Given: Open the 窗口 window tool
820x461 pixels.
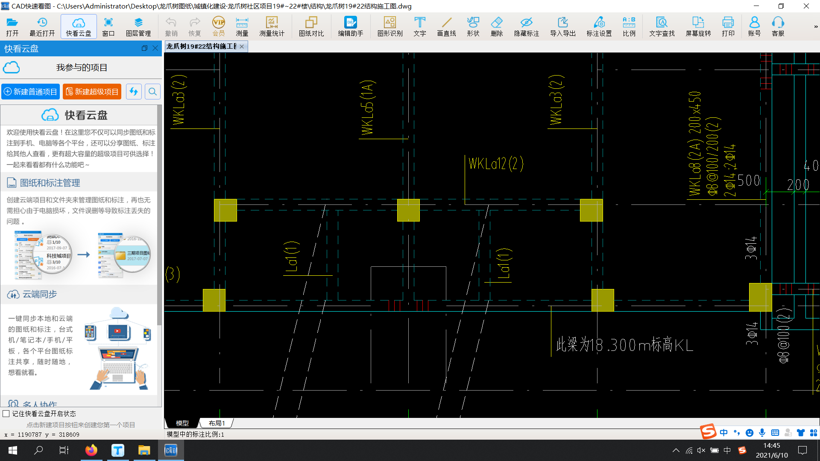Looking at the screenshot, I should point(108,27).
